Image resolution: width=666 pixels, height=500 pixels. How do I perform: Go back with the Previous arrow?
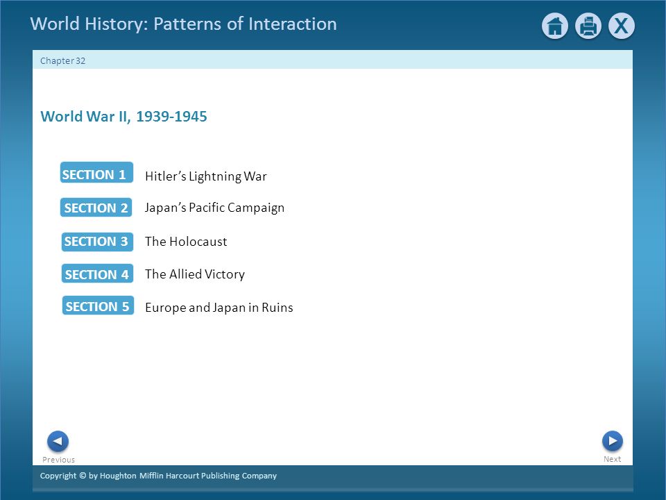pos(58,442)
